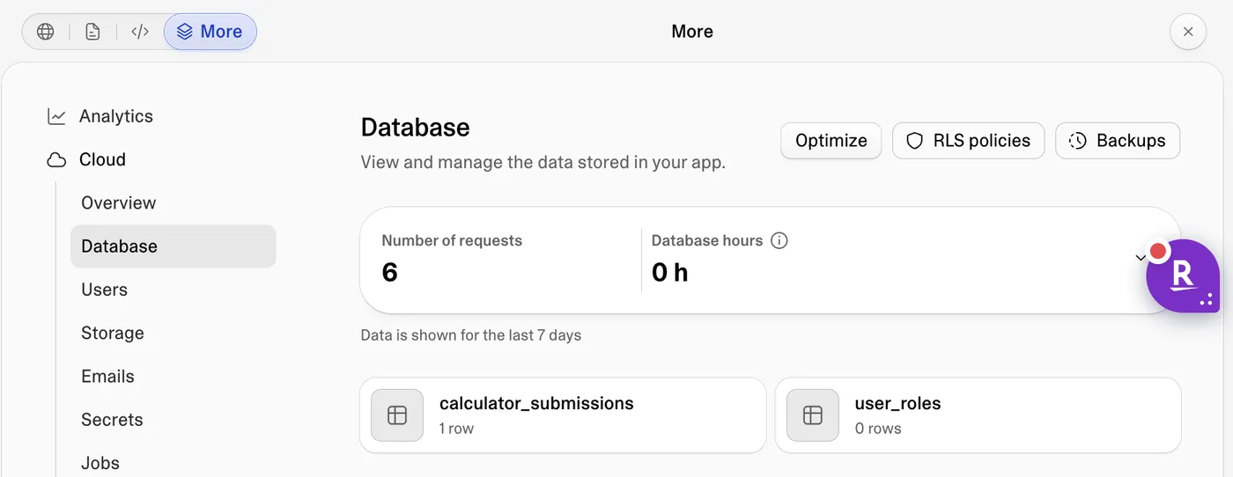This screenshot has height=477, width=1233.
Task: Expand the usage stats card chevron
Action: (x=1141, y=258)
